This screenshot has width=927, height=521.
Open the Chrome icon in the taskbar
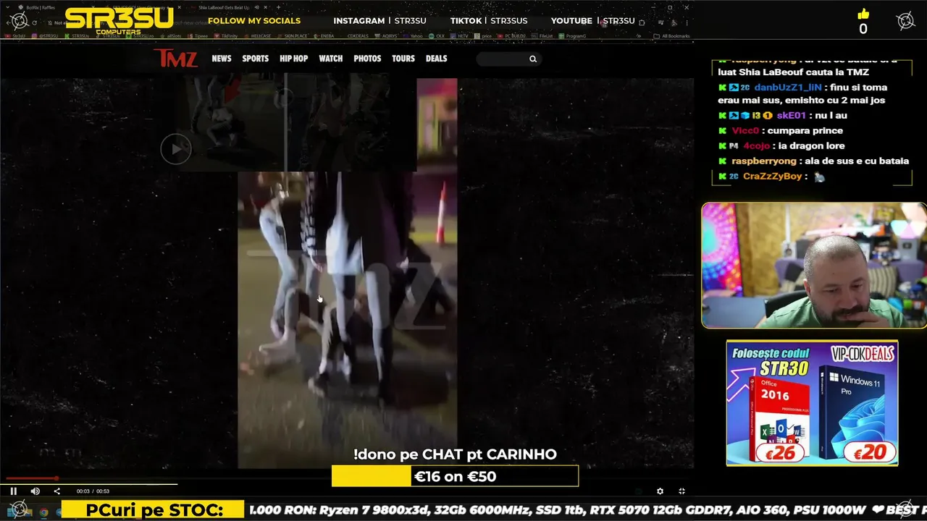43,512
